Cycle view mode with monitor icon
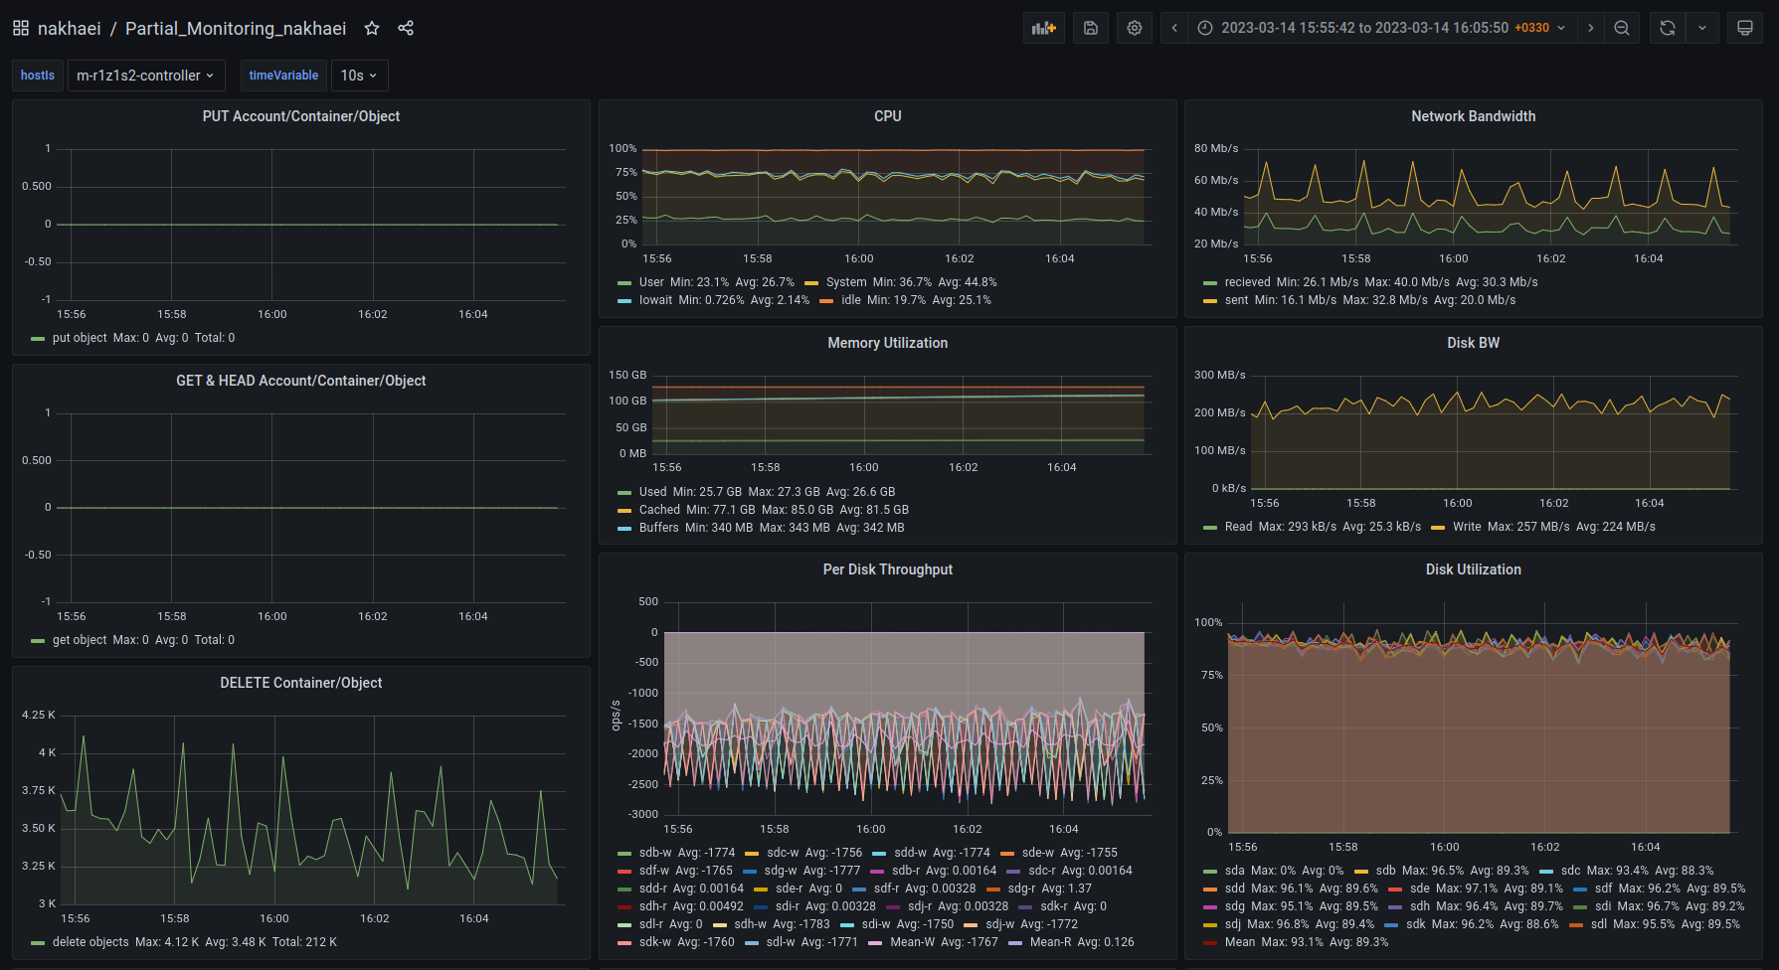Viewport: 1779px width, 970px height. (x=1744, y=28)
